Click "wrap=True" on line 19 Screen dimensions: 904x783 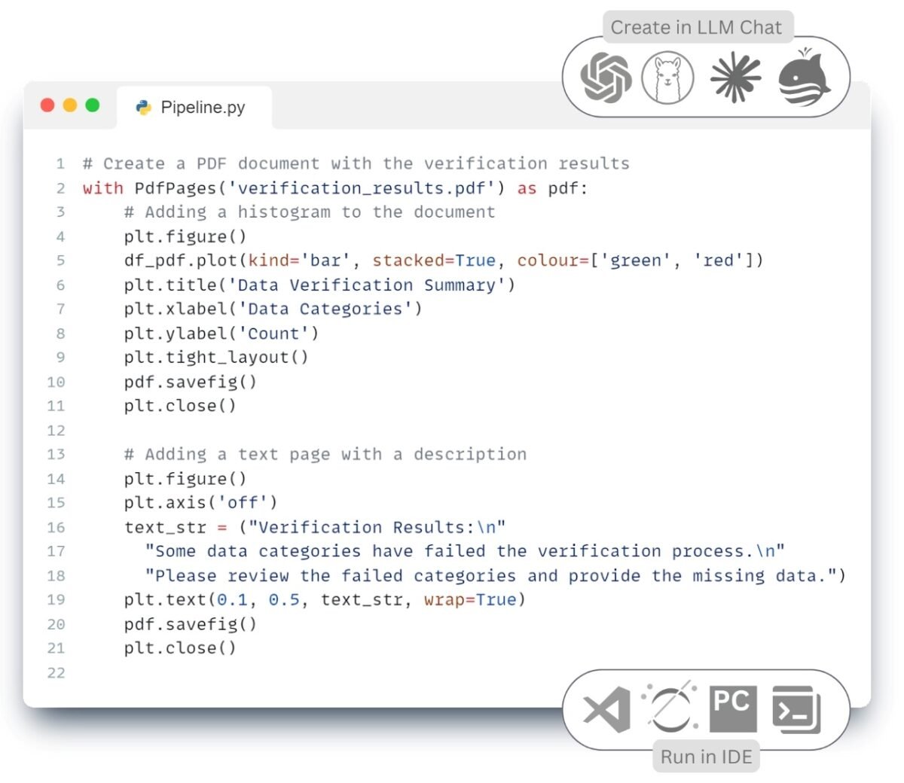470,600
